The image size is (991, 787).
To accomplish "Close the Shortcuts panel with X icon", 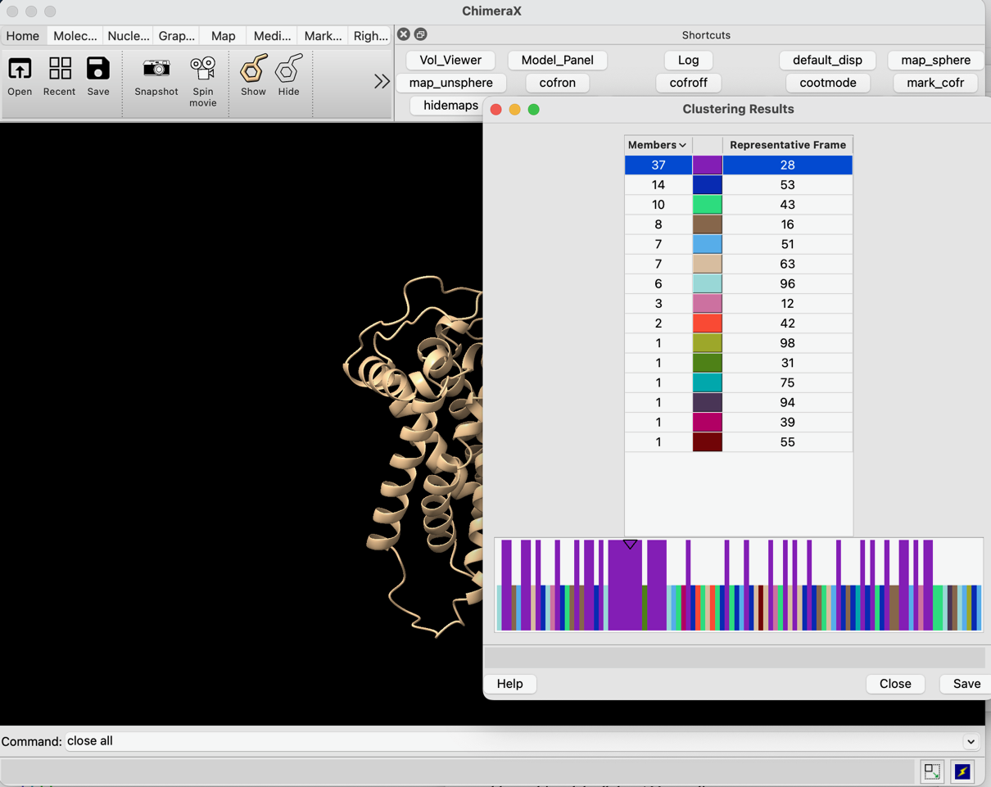I will pos(404,34).
